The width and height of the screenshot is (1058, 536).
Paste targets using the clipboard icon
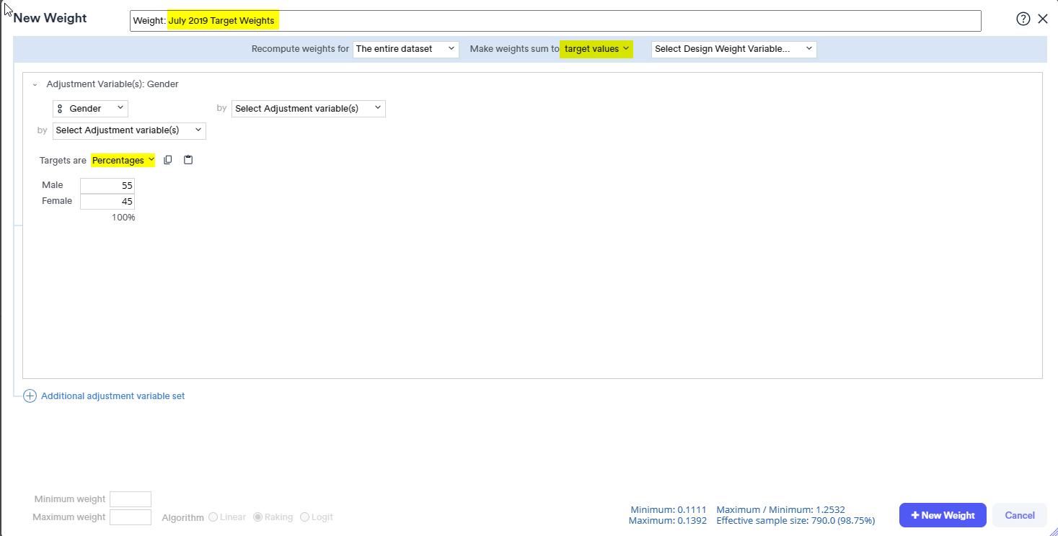[188, 160]
